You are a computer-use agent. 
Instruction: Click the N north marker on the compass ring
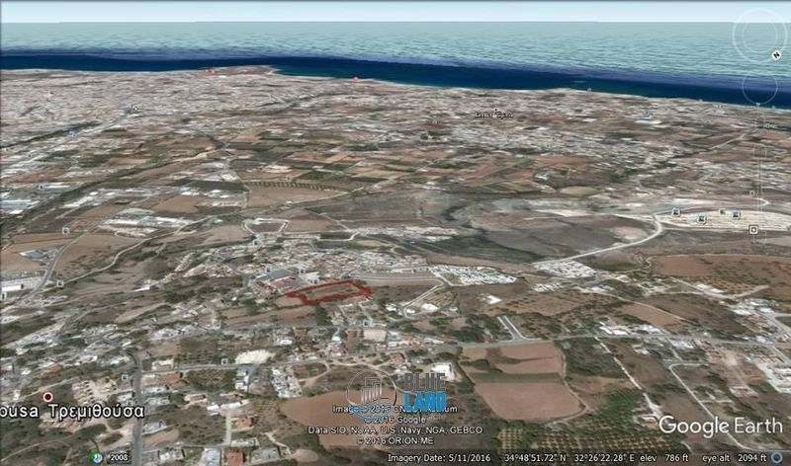[776, 55]
